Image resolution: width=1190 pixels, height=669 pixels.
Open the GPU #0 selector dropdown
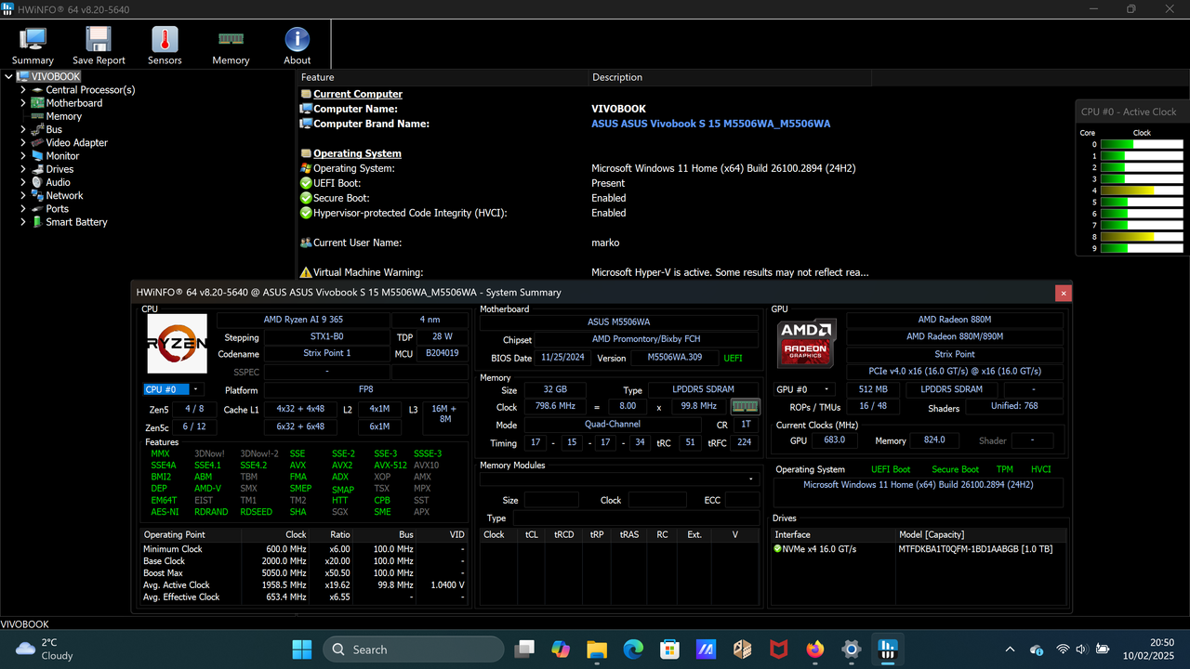coord(805,389)
